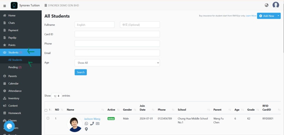The width and height of the screenshot is (284, 135).
Task: Click the Content megaphone icon
Action: click(x=5, y=106)
